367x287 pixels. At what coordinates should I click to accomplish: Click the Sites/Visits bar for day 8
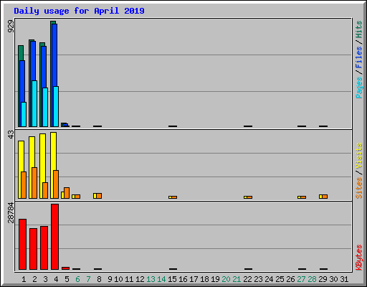97,196
